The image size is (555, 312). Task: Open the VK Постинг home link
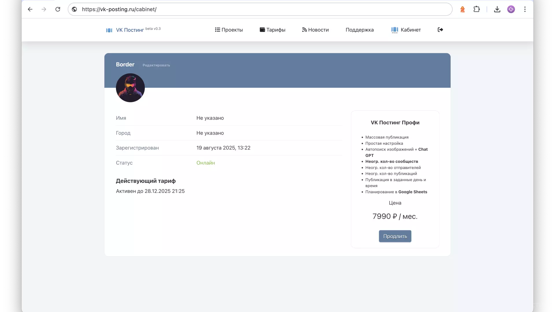coord(130,30)
